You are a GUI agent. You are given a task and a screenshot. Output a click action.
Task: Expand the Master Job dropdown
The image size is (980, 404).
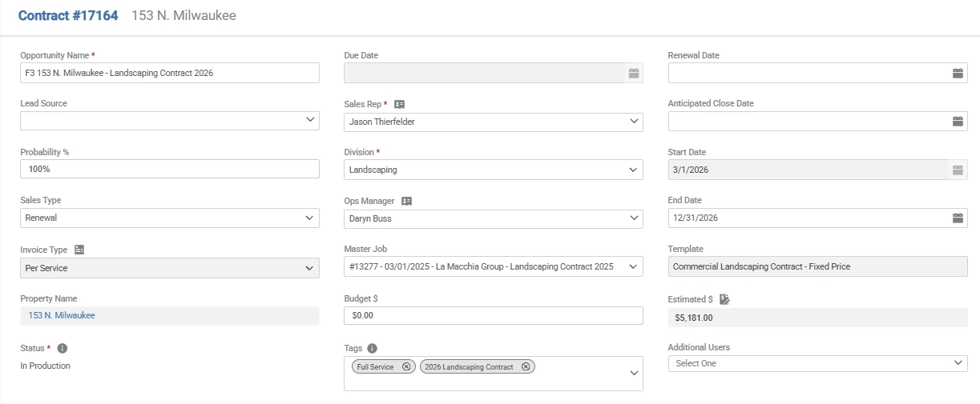click(634, 266)
